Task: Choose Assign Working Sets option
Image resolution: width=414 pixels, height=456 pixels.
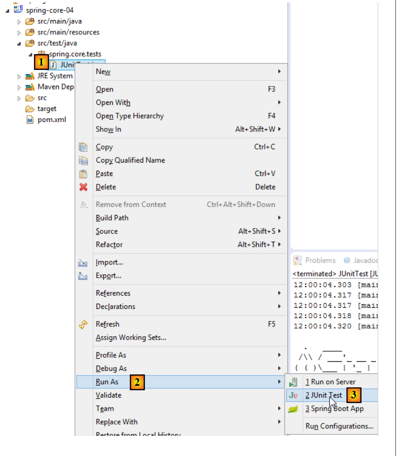Action: click(x=131, y=338)
